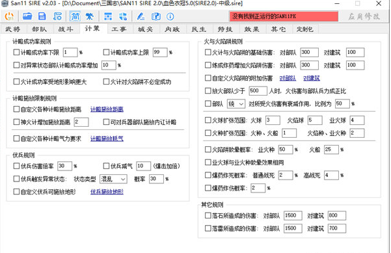Switch to 武将 tab
Viewport: 391px width, 253px height.
[13, 29]
